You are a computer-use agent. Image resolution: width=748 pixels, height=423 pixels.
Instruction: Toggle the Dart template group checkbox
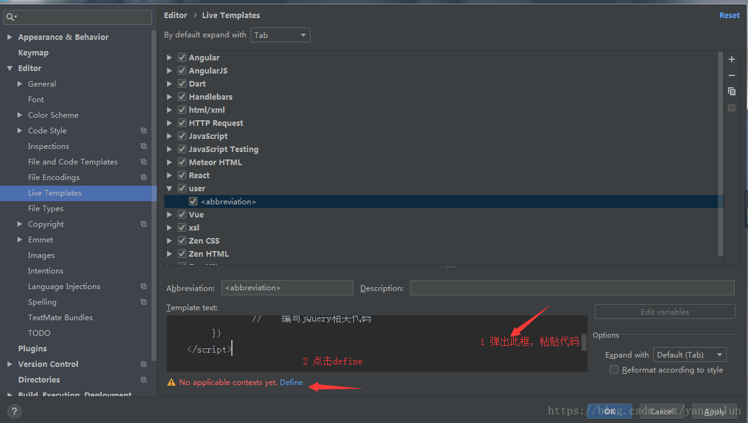[x=182, y=83]
